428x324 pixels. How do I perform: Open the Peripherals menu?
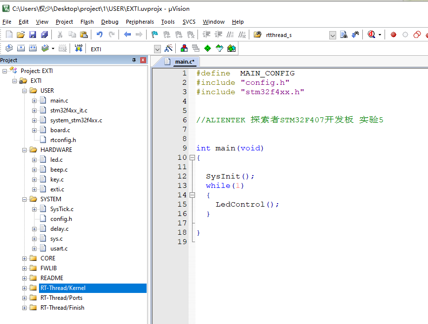(140, 22)
